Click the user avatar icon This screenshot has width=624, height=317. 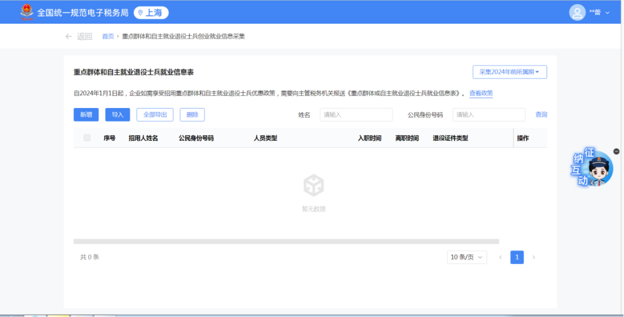[577, 12]
